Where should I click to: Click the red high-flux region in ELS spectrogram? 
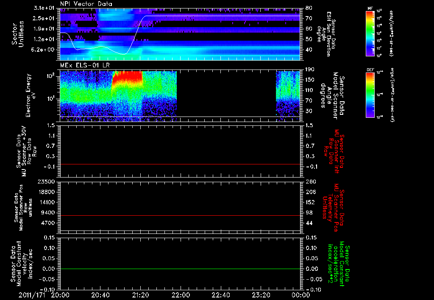click(127, 76)
